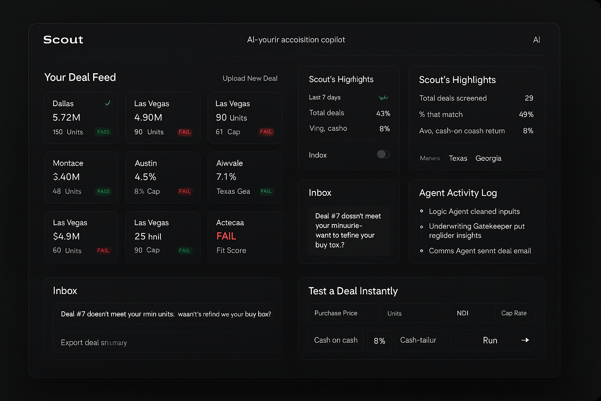Click the red FAIL fit score on Actecaa card
Viewport: 601px width, 401px height.
click(226, 236)
